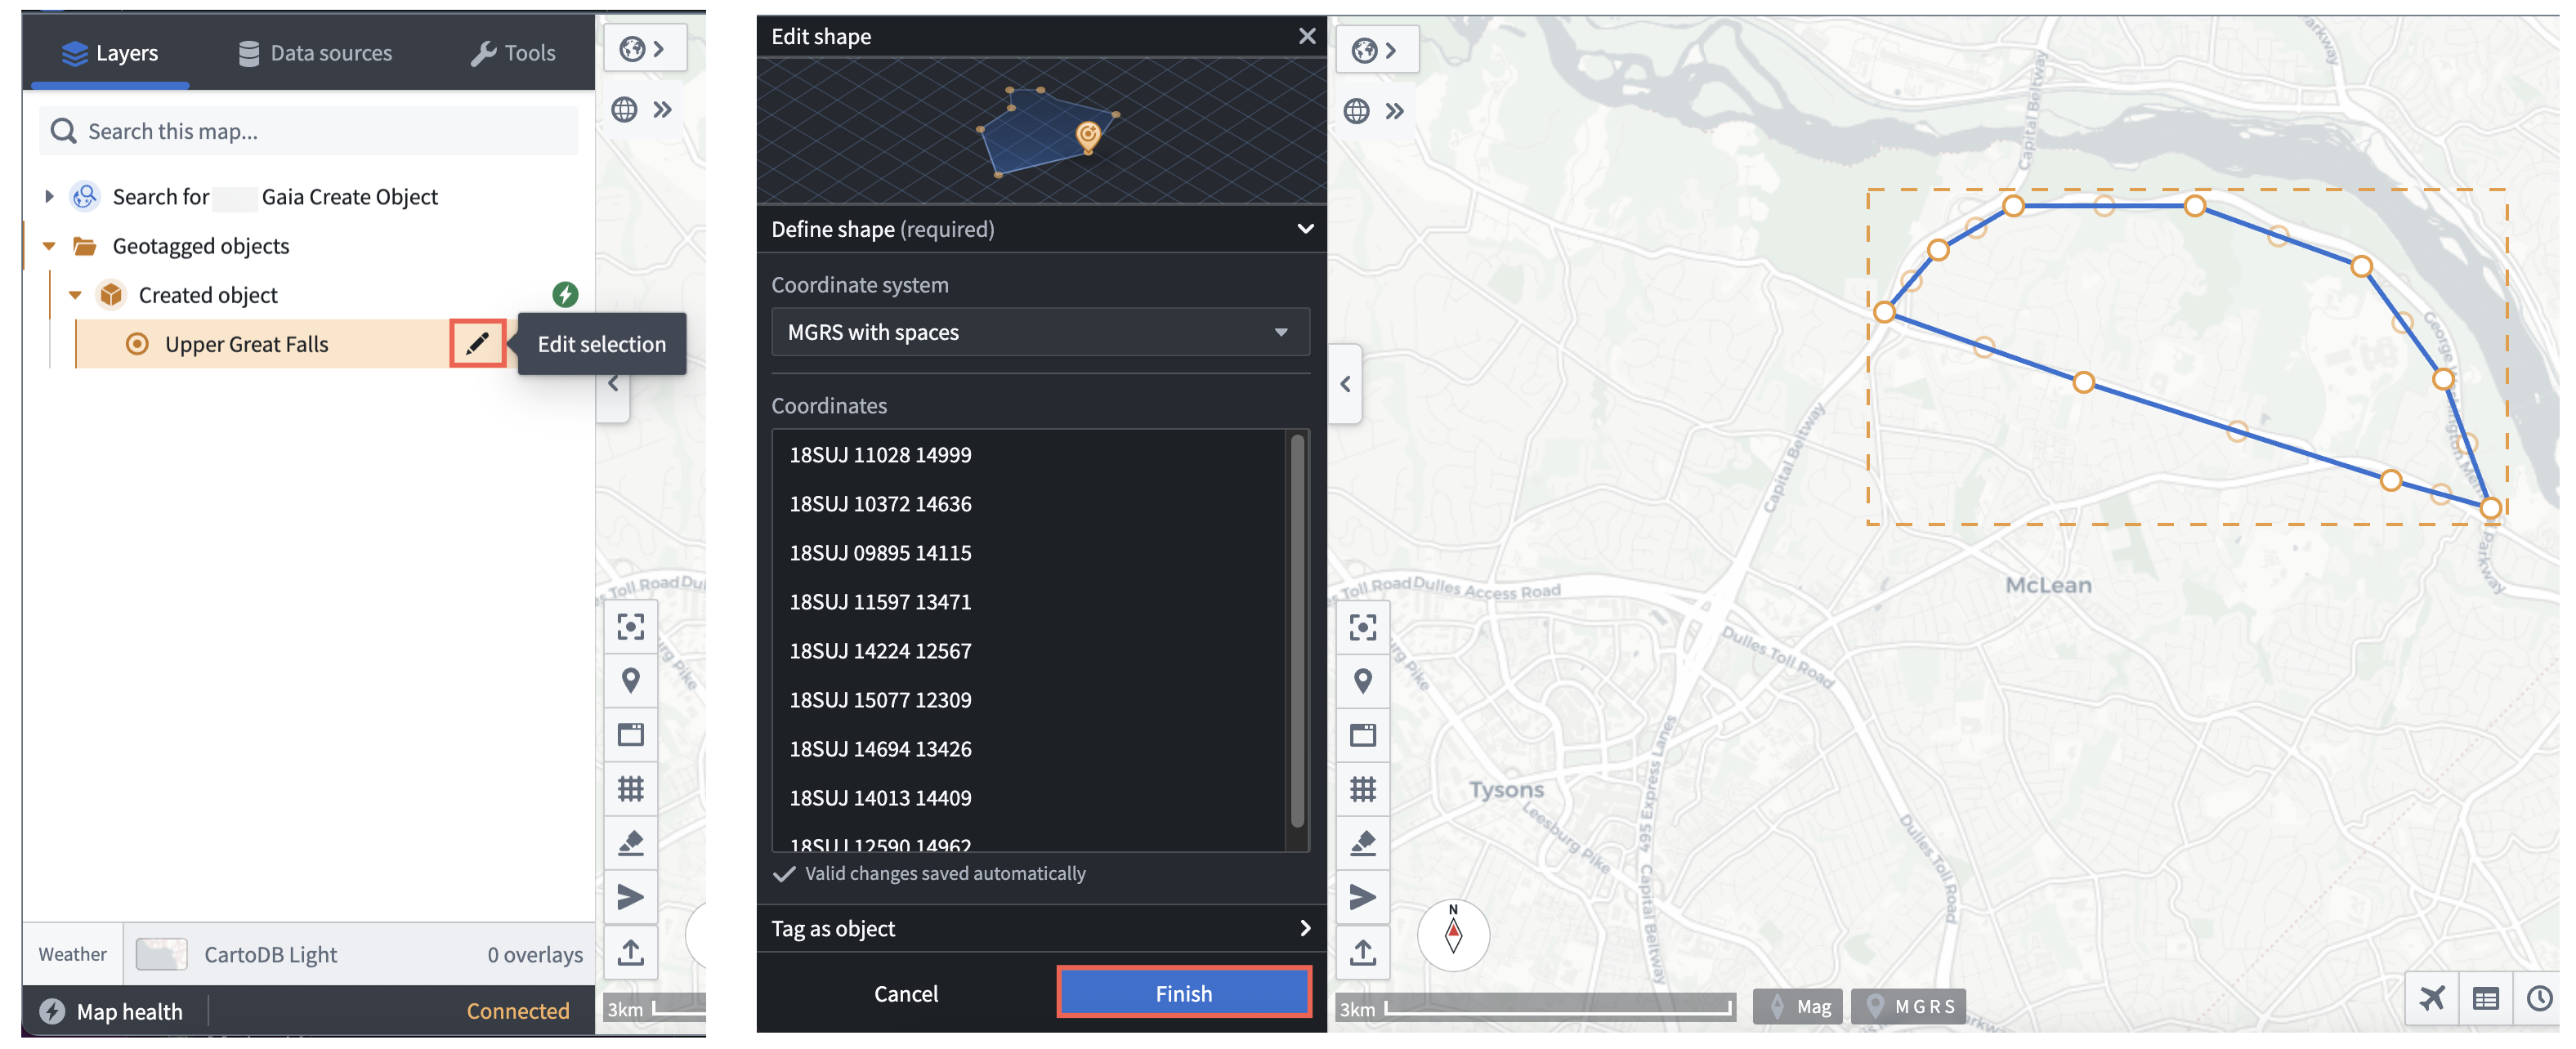Click the upload icon at toolbar bottom
The image size is (2576, 1049).
[x=631, y=952]
